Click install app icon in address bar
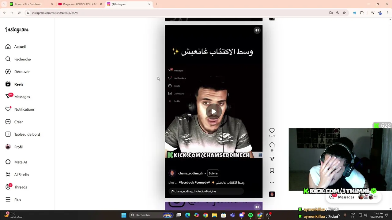The width and height of the screenshot is (392, 220). (331, 13)
